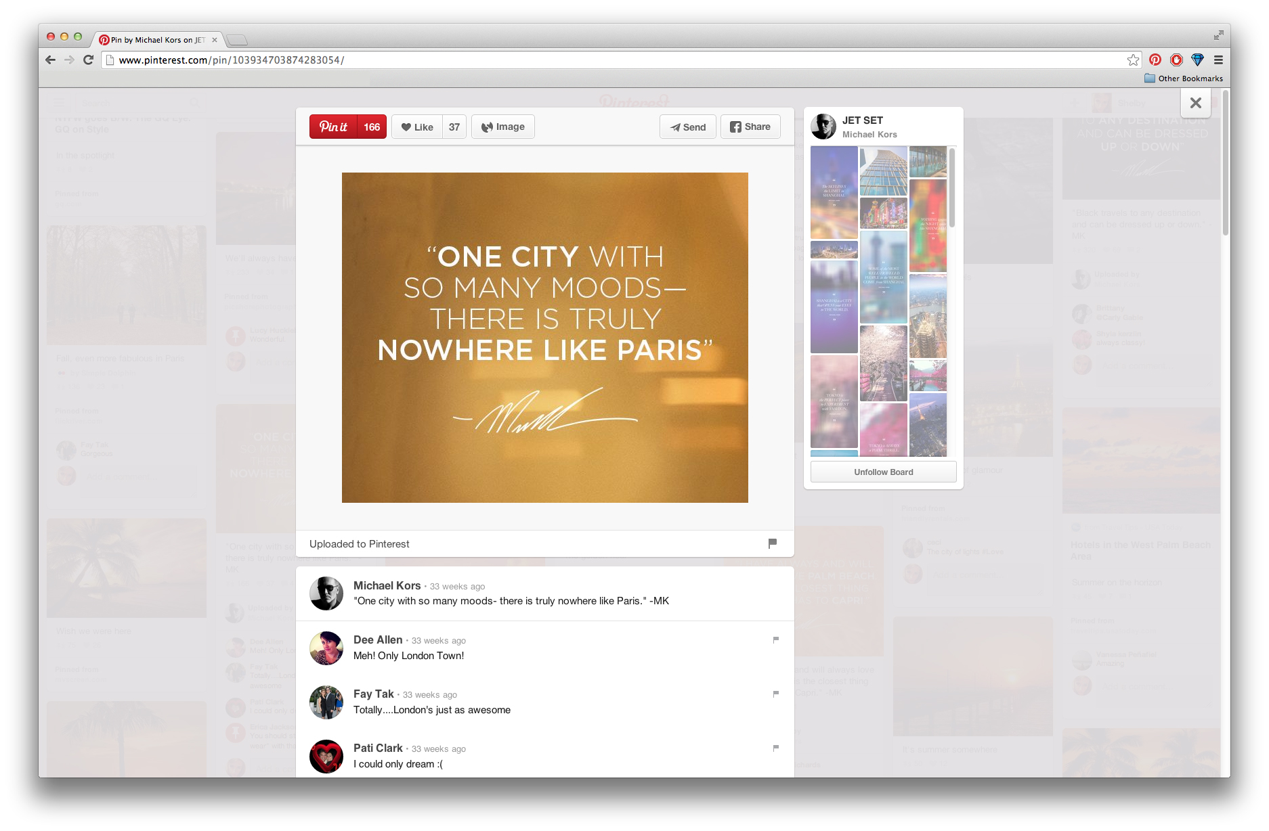The width and height of the screenshot is (1269, 831).
Task: Click Dee Allen's avatar photo
Action: [x=326, y=648]
